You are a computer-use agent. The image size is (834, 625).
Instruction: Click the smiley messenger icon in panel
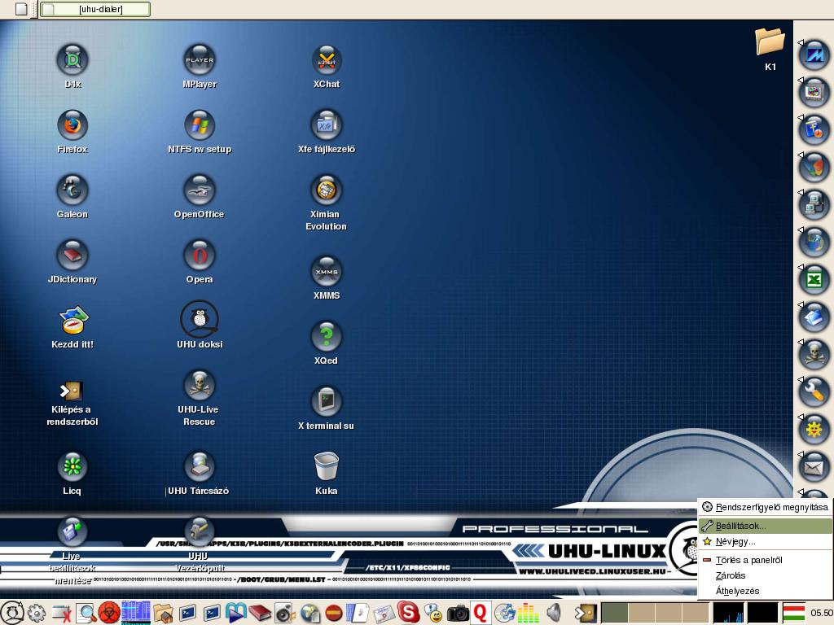click(433, 613)
